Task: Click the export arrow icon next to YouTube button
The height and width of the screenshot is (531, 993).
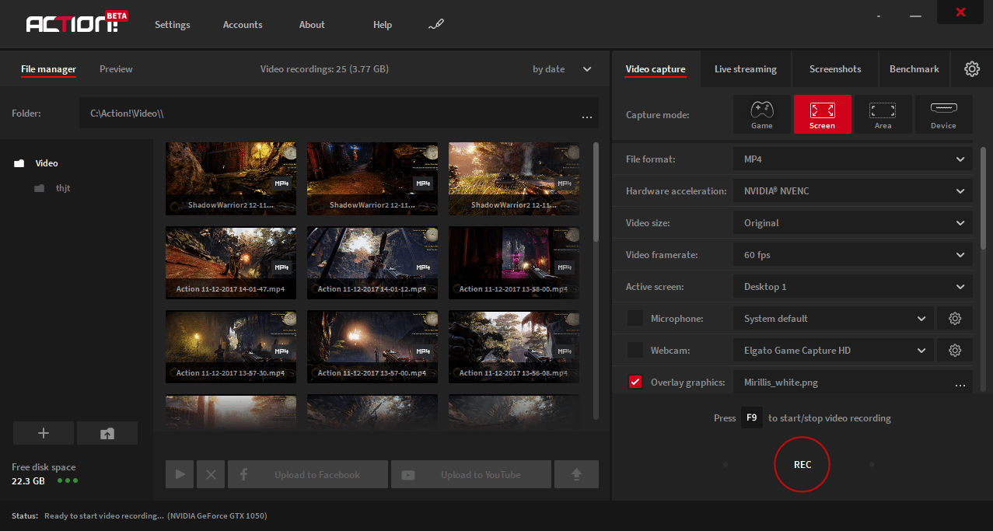Action: [575, 473]
